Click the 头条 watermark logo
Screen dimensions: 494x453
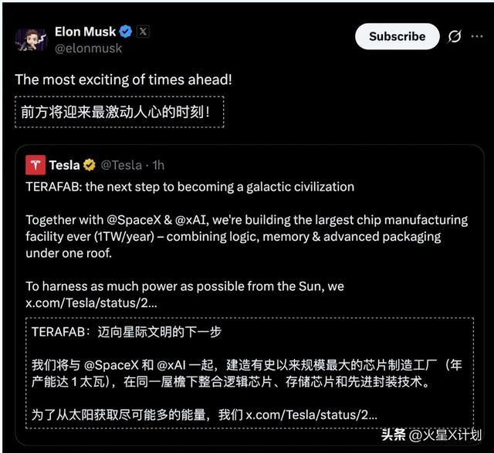[394, 434]
